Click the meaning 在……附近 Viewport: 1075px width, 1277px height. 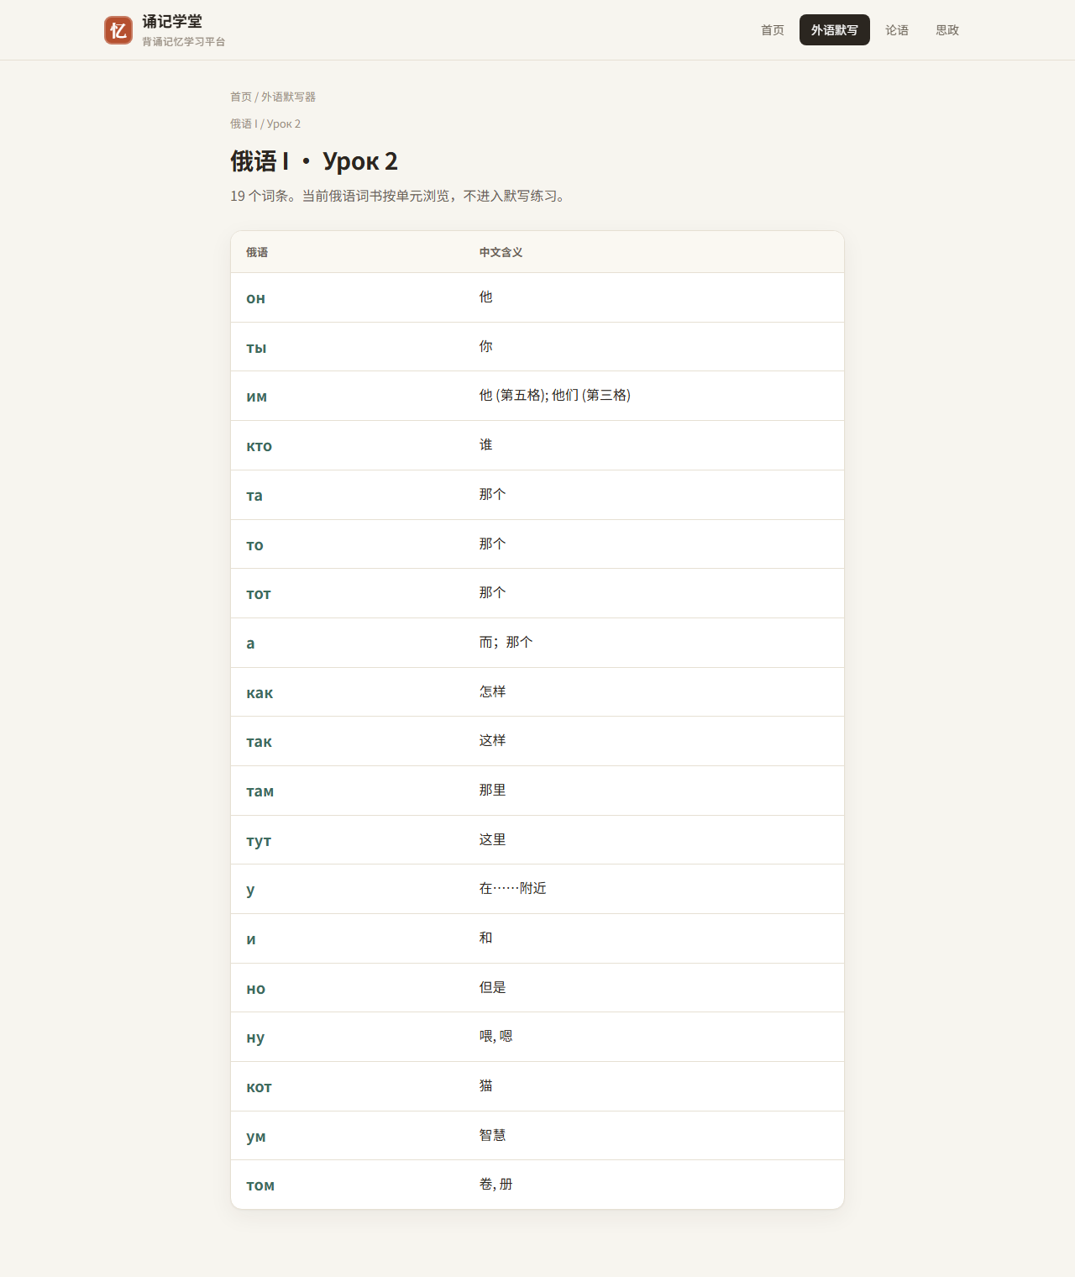512,889
